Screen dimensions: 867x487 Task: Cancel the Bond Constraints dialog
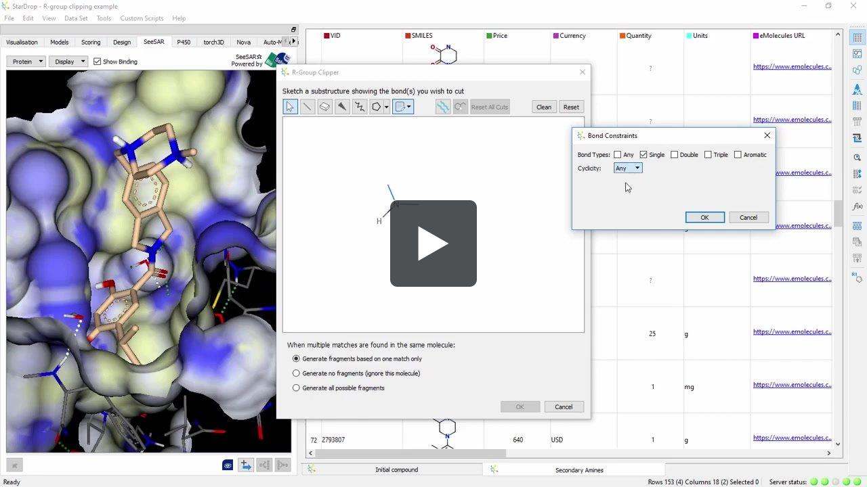(748, 217)
